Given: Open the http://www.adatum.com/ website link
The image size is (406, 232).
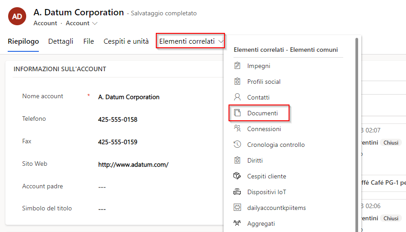Looking at the screenshot, I should pos(133,164).
